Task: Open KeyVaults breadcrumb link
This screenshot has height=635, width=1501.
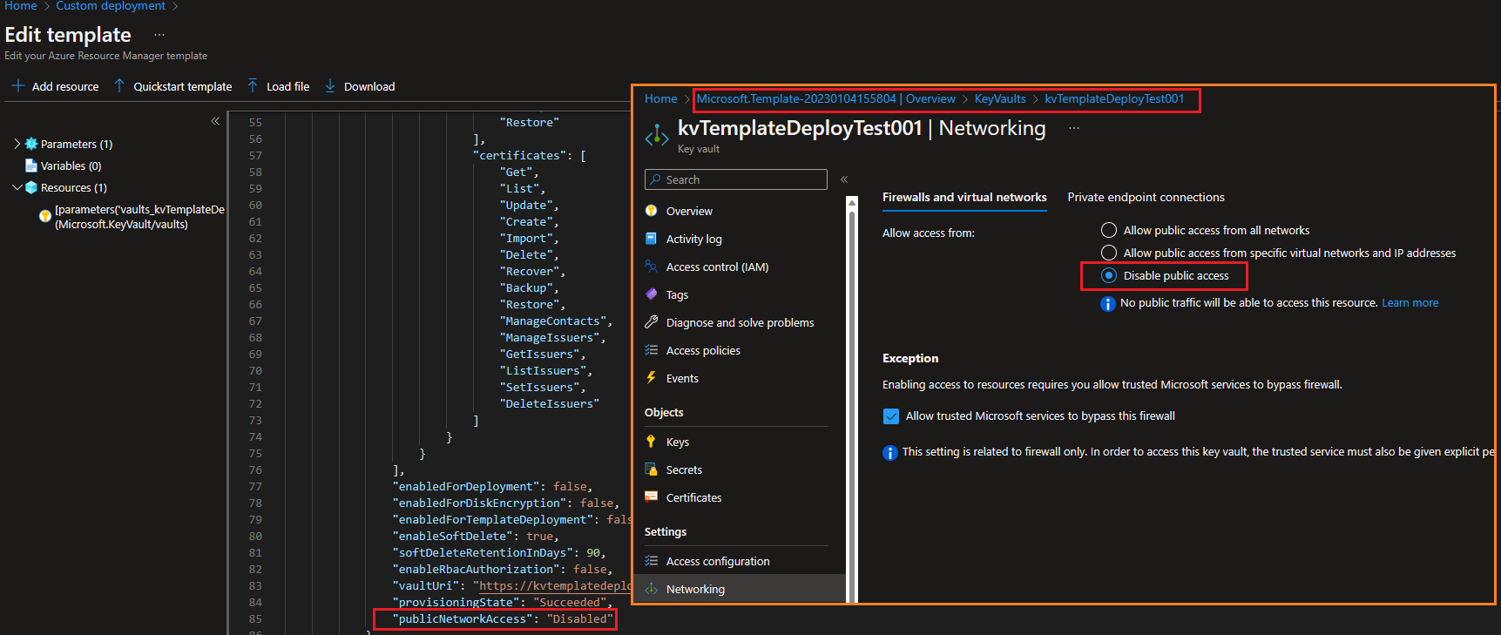Action: [1000, 99]
